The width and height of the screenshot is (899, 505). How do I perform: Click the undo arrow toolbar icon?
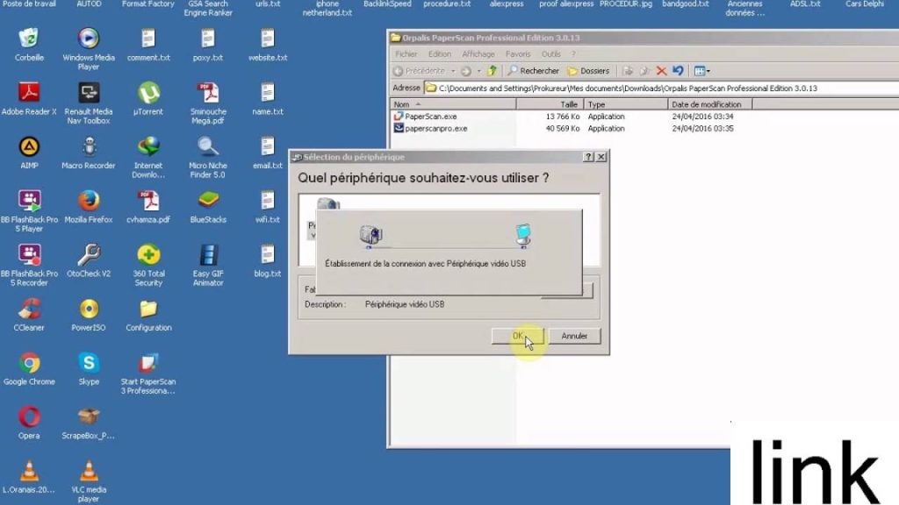(679, 71)
